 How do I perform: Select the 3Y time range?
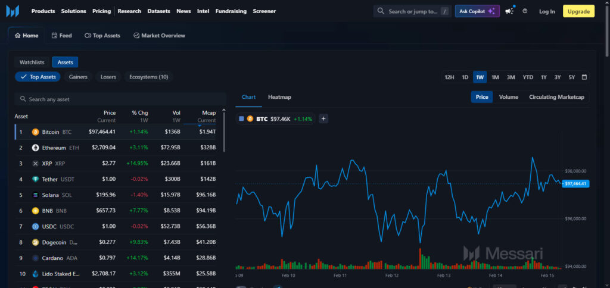(x=558, y=77)
